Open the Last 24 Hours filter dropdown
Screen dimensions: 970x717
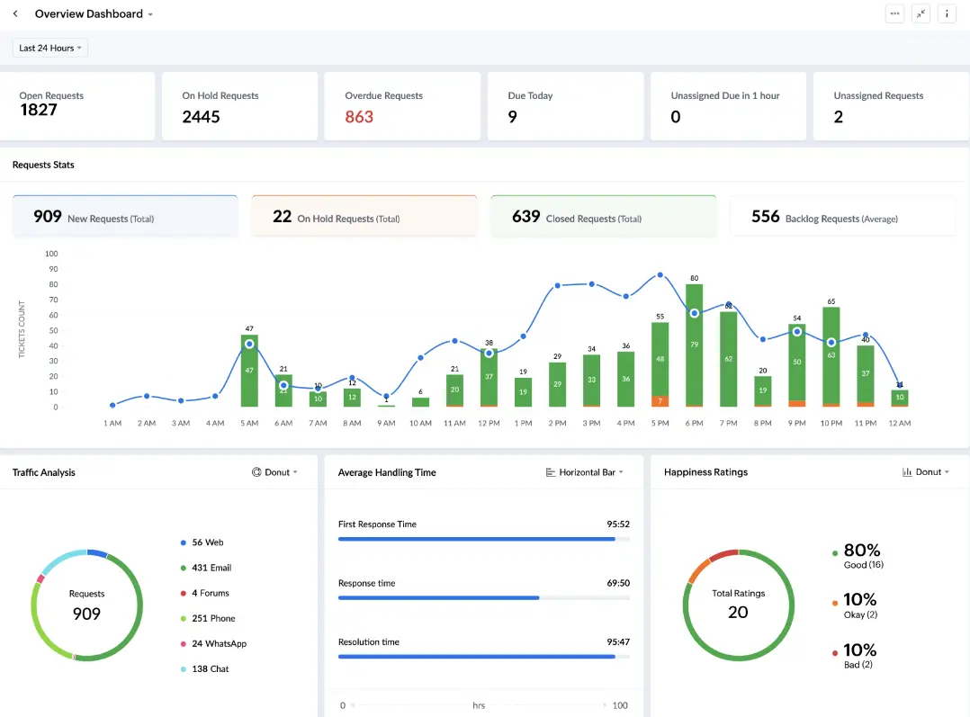(49, 47)
